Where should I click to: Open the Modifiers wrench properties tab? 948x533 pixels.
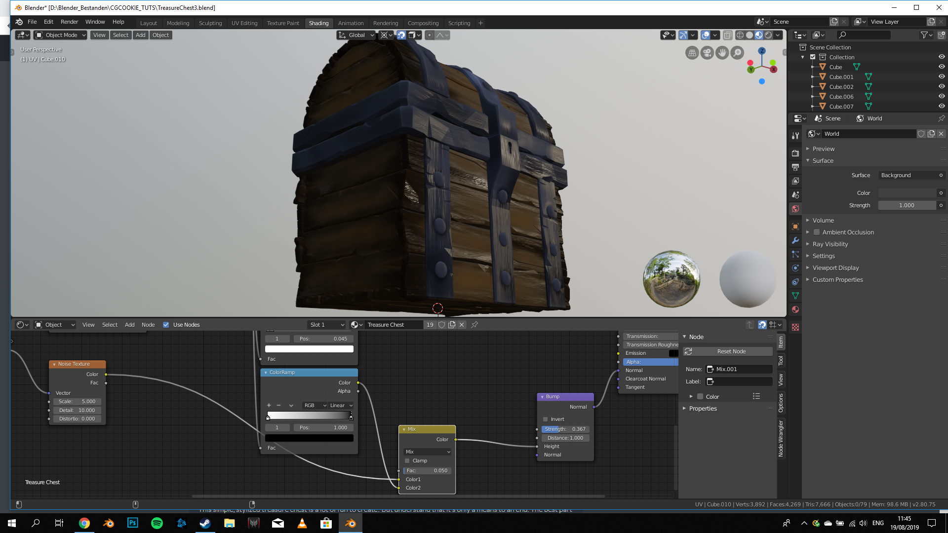[795, 240]
